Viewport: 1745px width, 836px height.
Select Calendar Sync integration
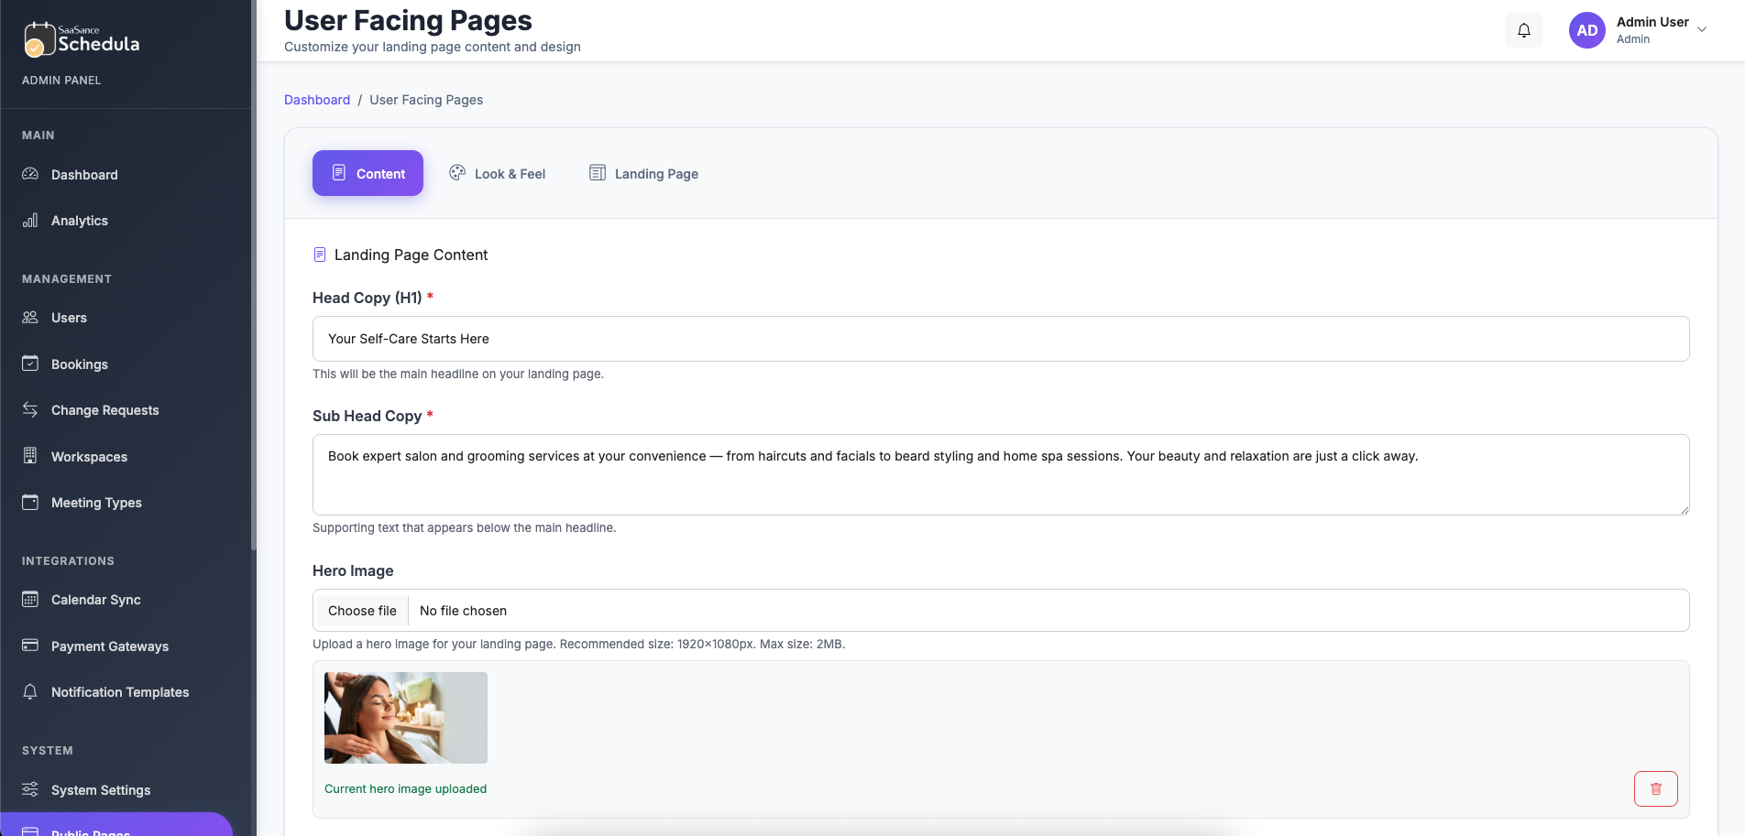coord(95,600)
